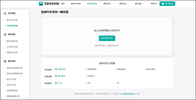Open 图片文字识别 in the top navigation
The height and width of the screenshot is (100, 196).
(76, 4)
